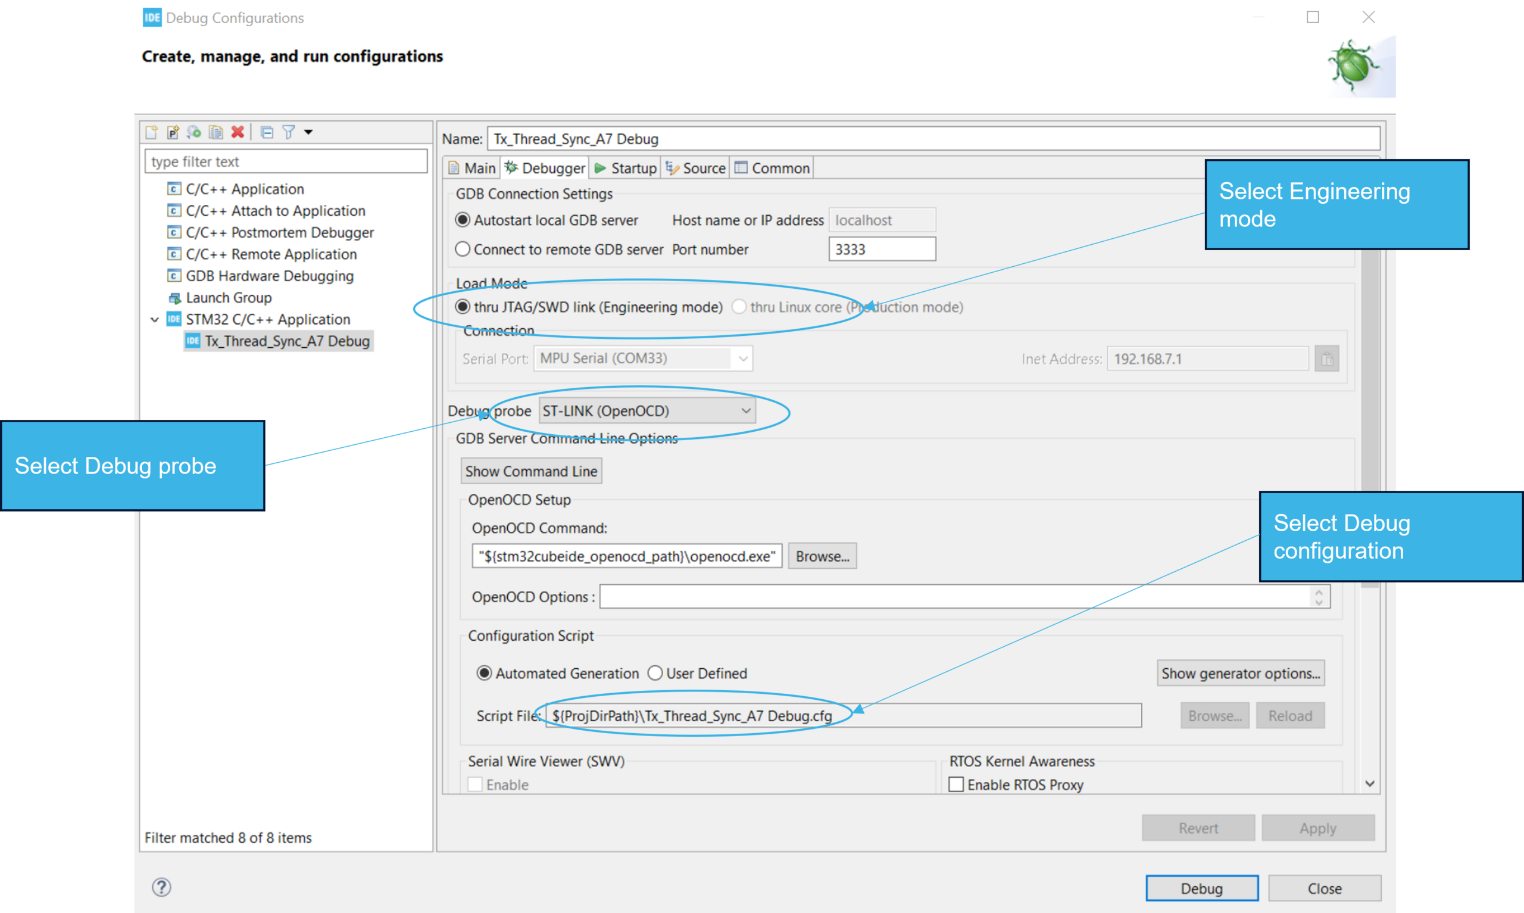Click the localhost host name field
Viewport: 1524px width, 913px height.
click(882, 220)
